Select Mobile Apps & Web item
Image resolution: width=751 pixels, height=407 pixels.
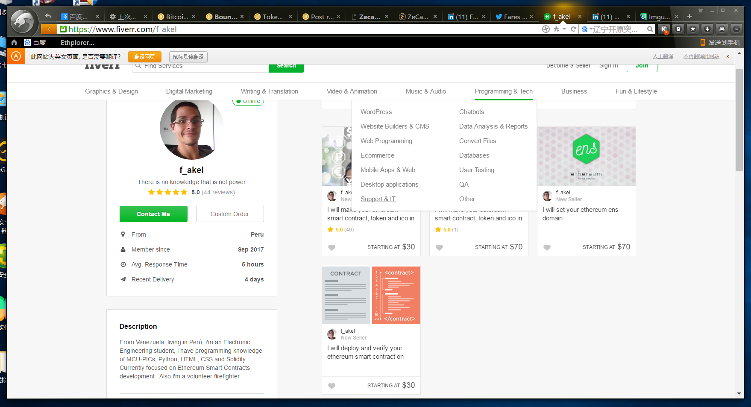(x=388, y=170)
